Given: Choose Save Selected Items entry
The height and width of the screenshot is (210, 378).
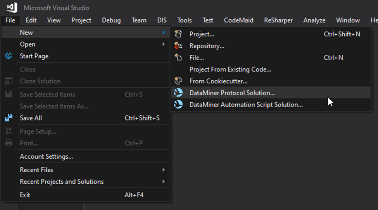Looking at the screenshot, I should tap(85, 94).
